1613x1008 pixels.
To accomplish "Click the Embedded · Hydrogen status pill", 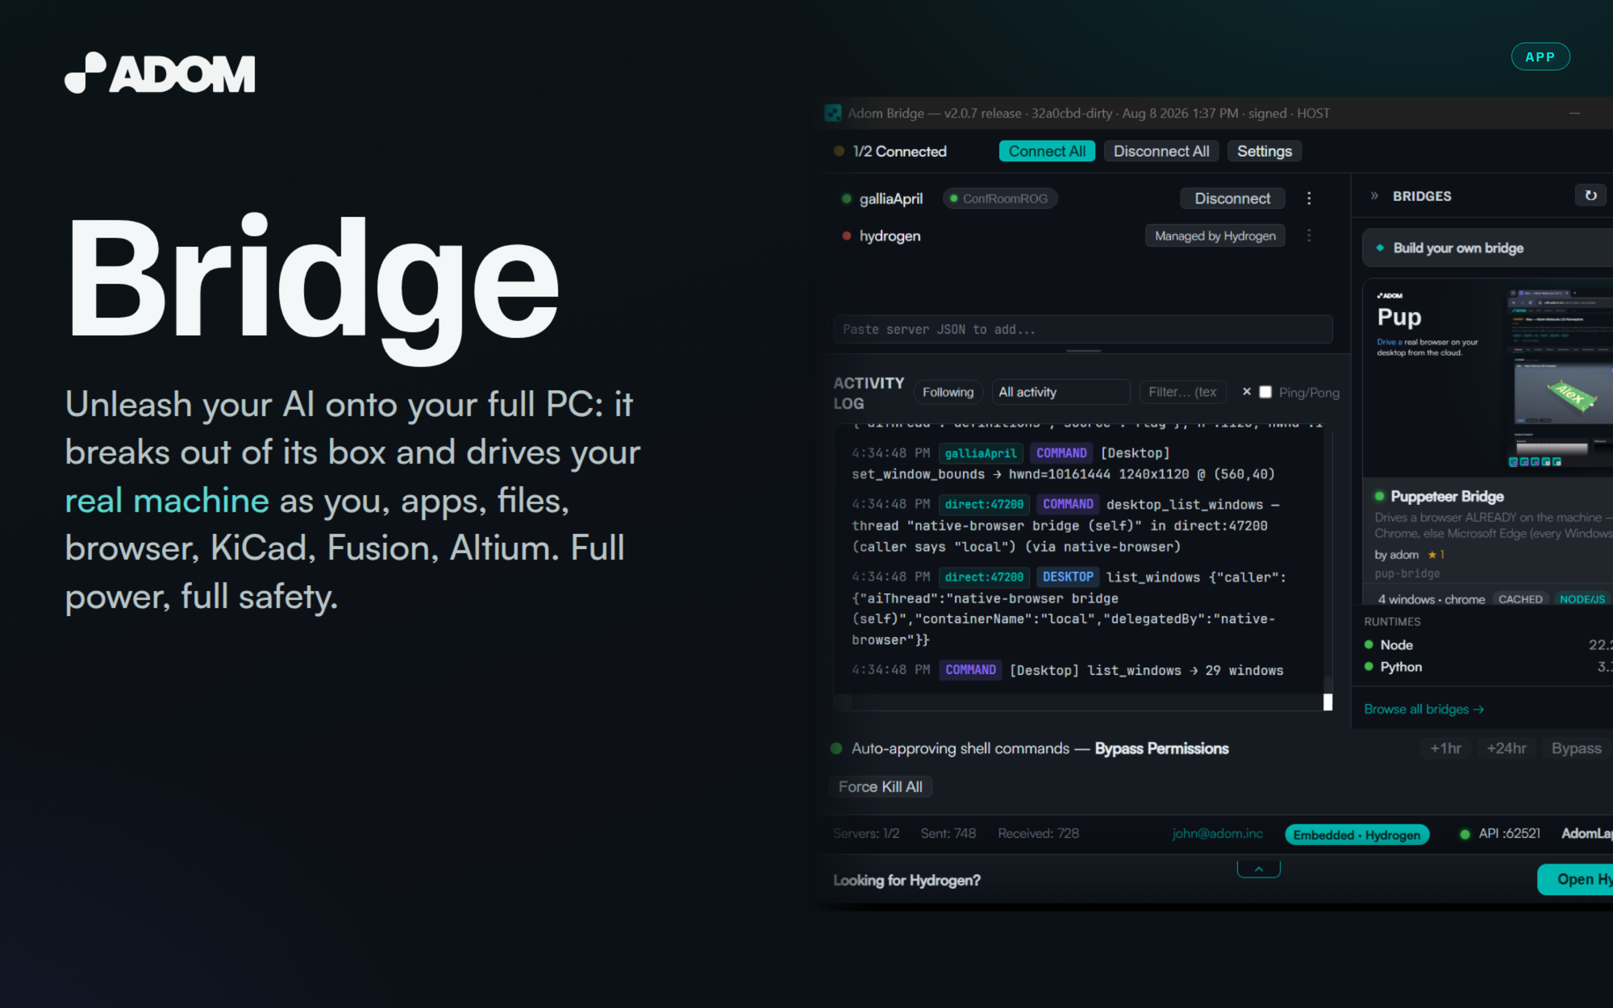I will coord(1357,835).
